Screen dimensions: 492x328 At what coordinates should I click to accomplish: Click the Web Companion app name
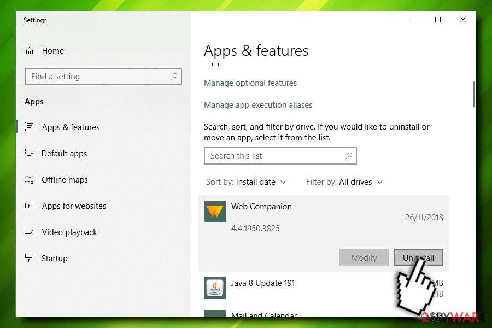coord(261,207)
